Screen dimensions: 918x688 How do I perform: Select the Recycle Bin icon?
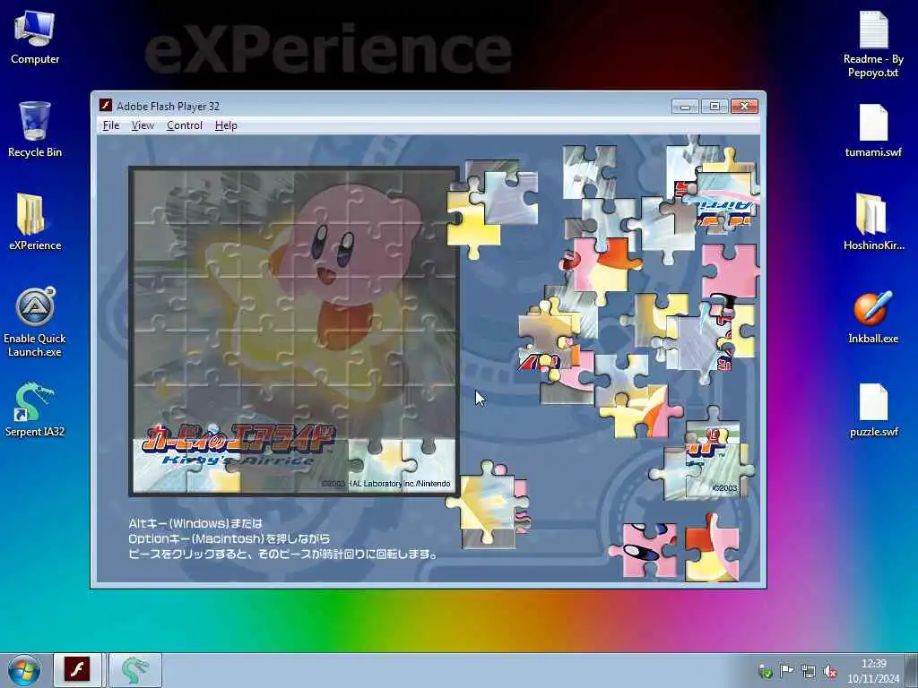coord(35,130)
